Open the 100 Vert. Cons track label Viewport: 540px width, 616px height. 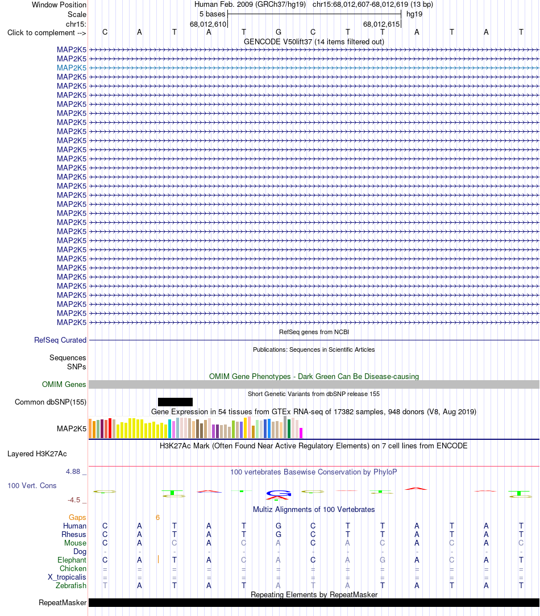pos(32,485)
